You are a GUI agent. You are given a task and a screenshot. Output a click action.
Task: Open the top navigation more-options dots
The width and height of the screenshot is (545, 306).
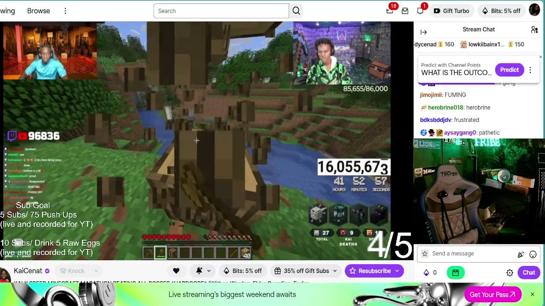click(65, 11)
